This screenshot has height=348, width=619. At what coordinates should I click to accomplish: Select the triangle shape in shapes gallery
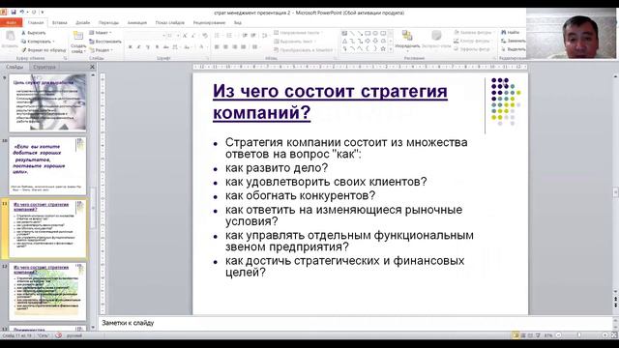tap(344, 41)
